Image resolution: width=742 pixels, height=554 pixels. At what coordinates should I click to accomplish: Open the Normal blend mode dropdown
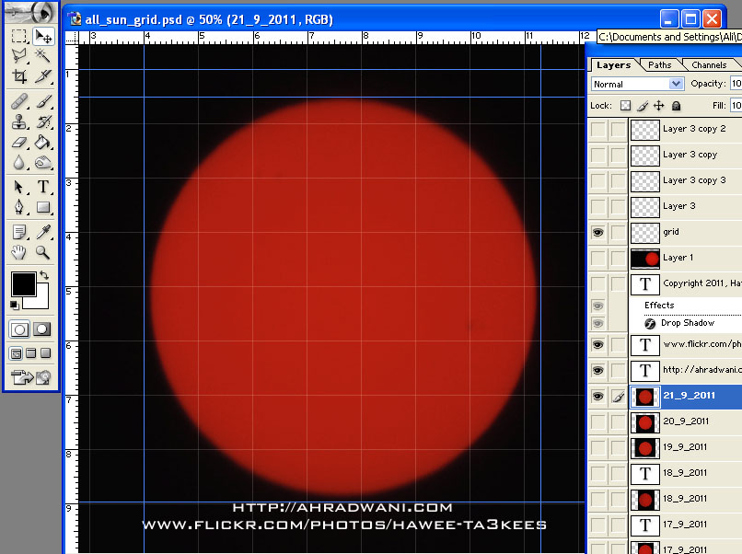tap(637, 84)
